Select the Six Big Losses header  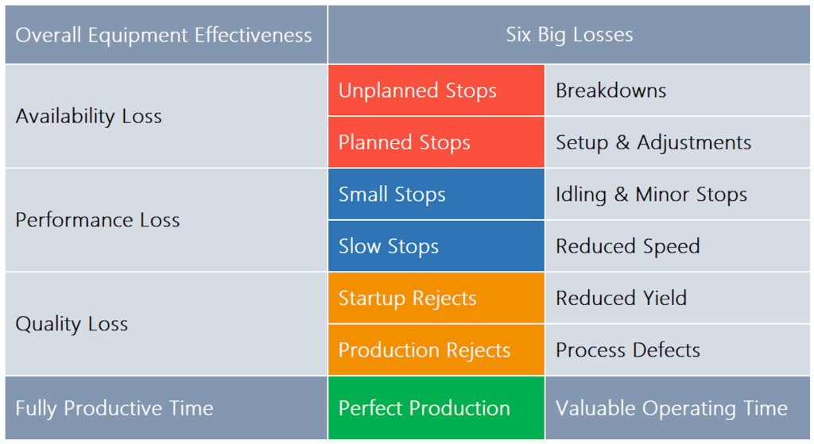point(569,35)
